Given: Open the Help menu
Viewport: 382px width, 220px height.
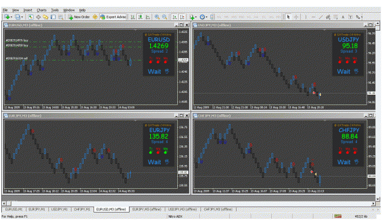Looking at the screenshot, I should pos(83,10).
